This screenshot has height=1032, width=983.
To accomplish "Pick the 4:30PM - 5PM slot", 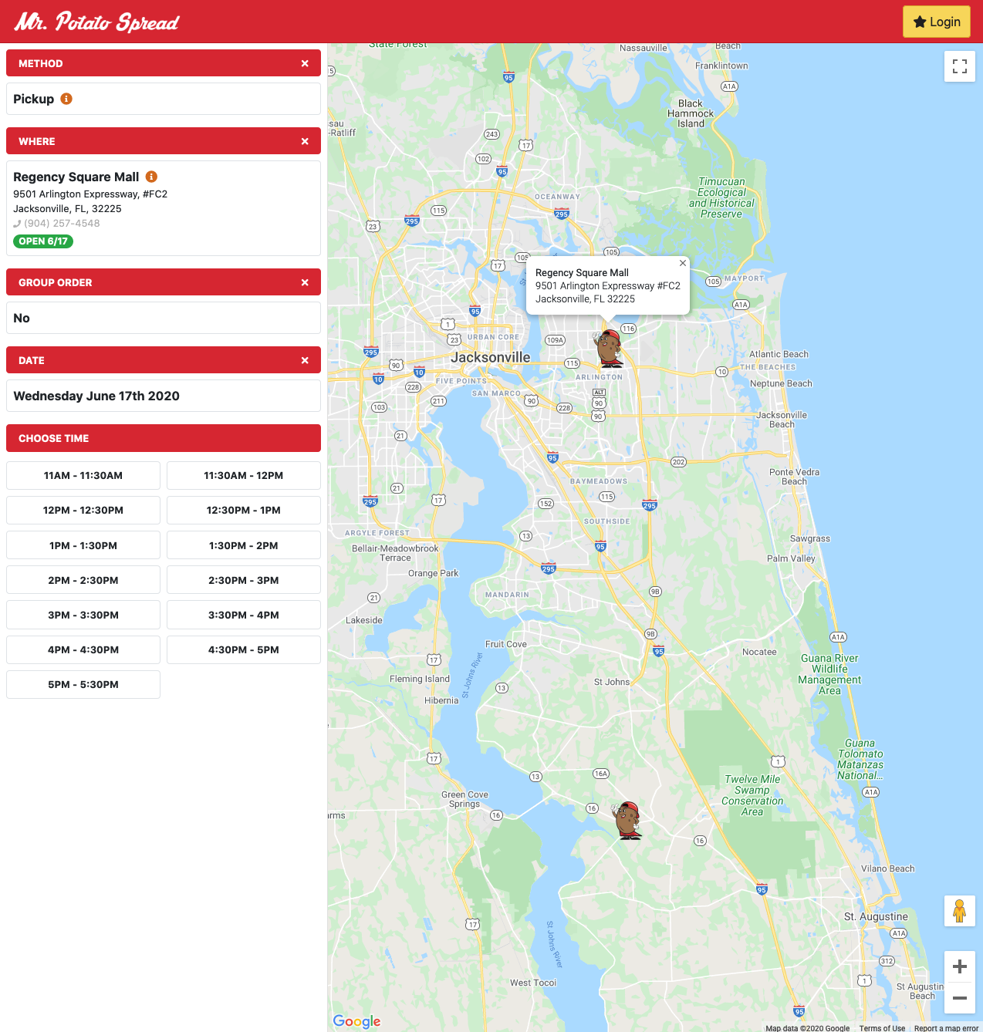I will point(244,649).
